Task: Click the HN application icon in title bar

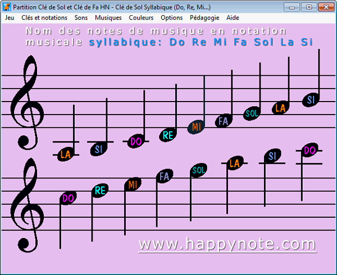Action: coord(7,7)
